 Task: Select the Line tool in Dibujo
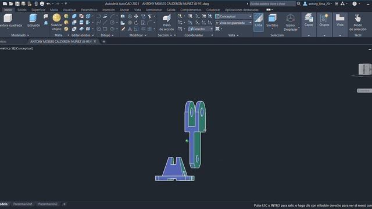[105, 23]
